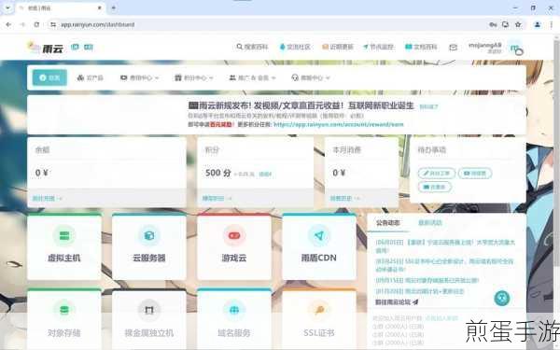Screen dimensions: 560x350
Task: Click the second teal icon beside the 雨云 logo
Action: (x=89, y=47)
